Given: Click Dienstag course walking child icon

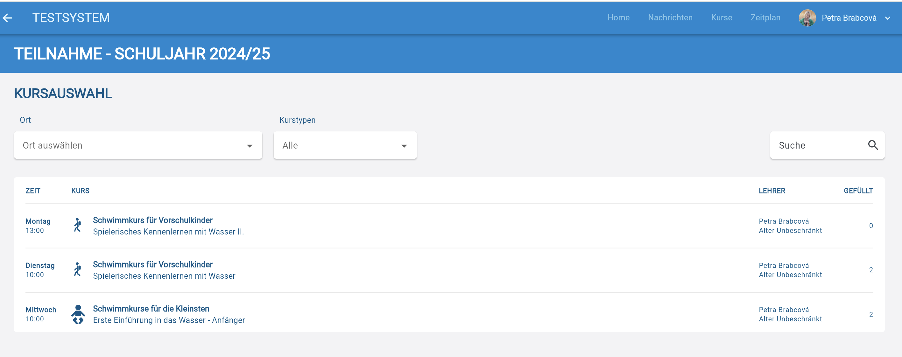Looking at the screenshot, I should 78,269.
